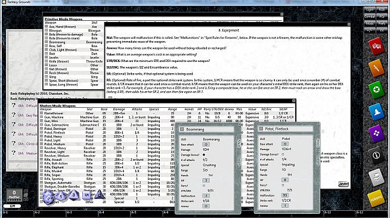
Task: Open the PCs button
Action: pyautogui.click(x=382, y=17)
